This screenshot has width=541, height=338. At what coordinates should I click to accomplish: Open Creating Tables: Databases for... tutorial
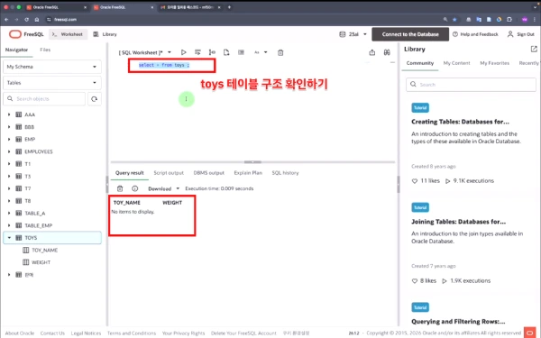pyautogui.click(x=460, y=122)
